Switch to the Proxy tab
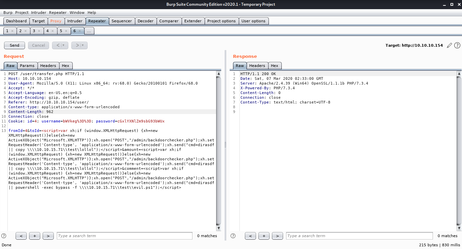This screenshot has width=462, height=249. [x=56, y=21]
